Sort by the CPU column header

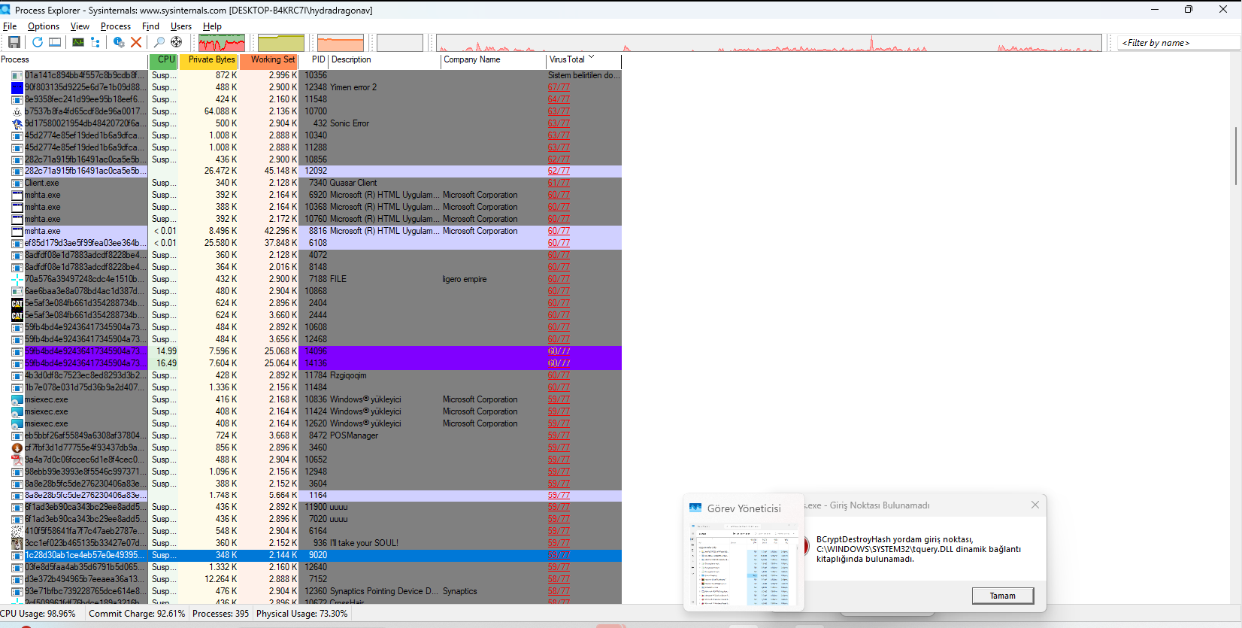point(164,60)
